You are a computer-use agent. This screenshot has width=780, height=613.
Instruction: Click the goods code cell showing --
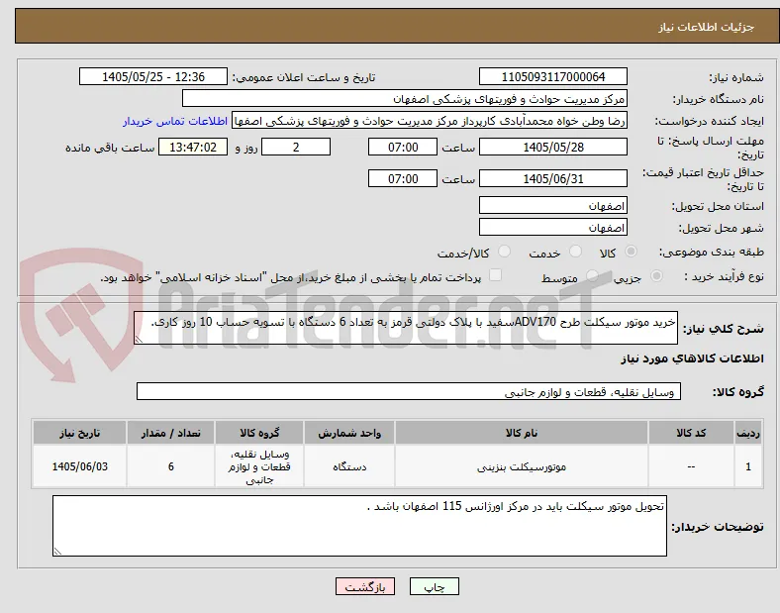(691, 466)
